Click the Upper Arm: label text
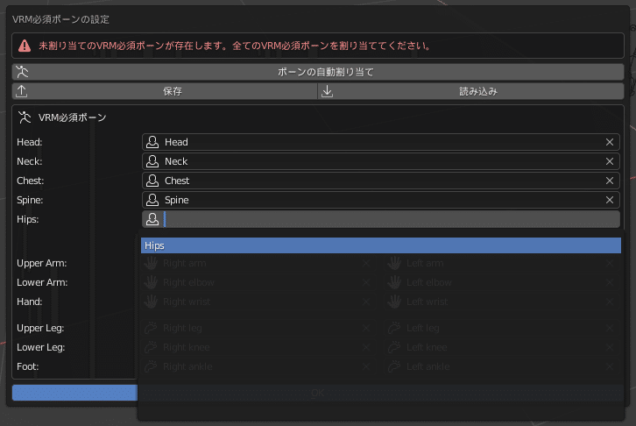This screenshot has width=636, height=426. pyautogui.click(x=42, y=263)
